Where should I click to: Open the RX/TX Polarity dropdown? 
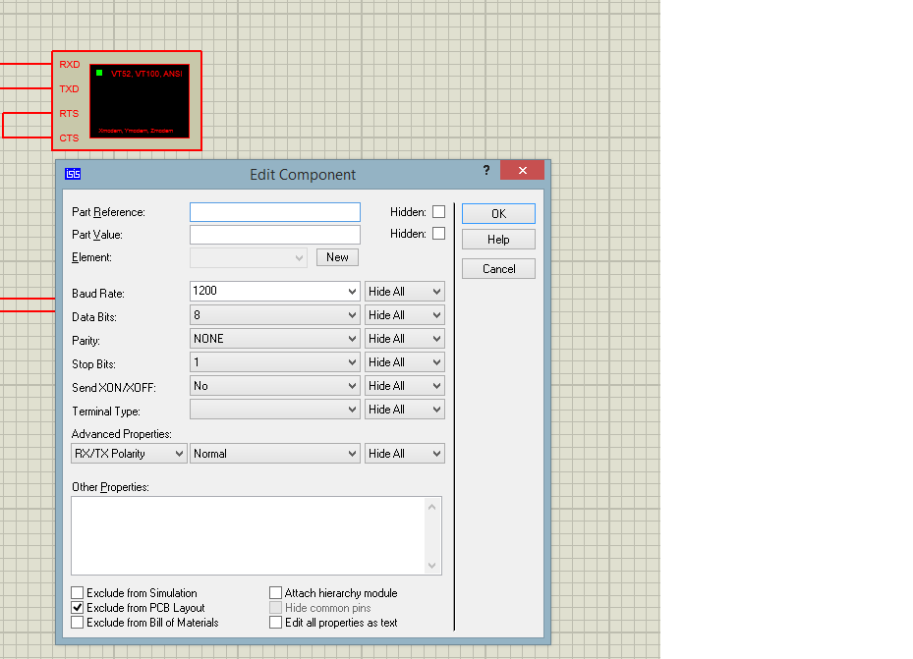[x=179, y=453]
